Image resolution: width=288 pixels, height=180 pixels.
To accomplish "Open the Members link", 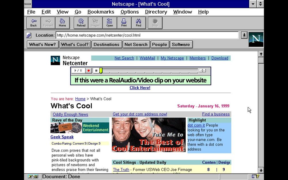I will click(198, 58).
